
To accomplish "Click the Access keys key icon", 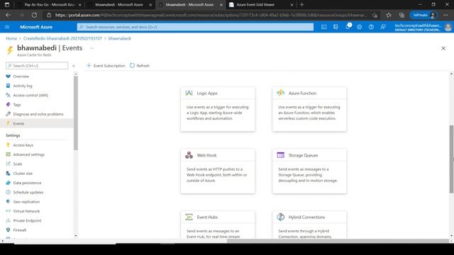I will 8,145.
